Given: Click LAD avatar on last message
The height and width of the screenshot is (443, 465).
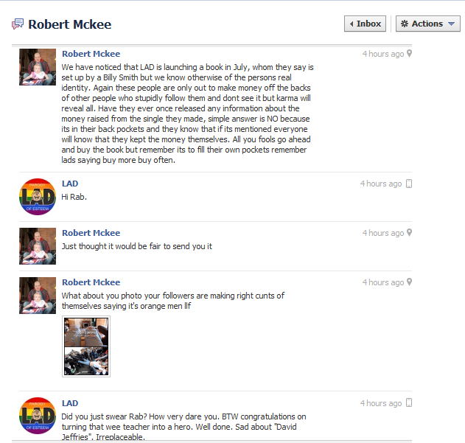Looking at the screenshot, I should 38,416.
